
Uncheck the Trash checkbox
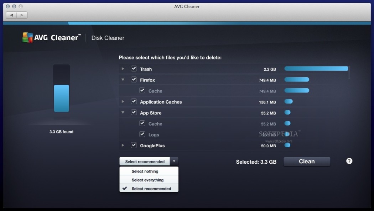click(x=134, y=69)
